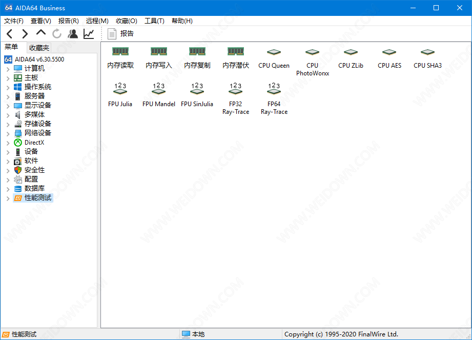
Task: Select 设备 in the tree
Action: 26,151
